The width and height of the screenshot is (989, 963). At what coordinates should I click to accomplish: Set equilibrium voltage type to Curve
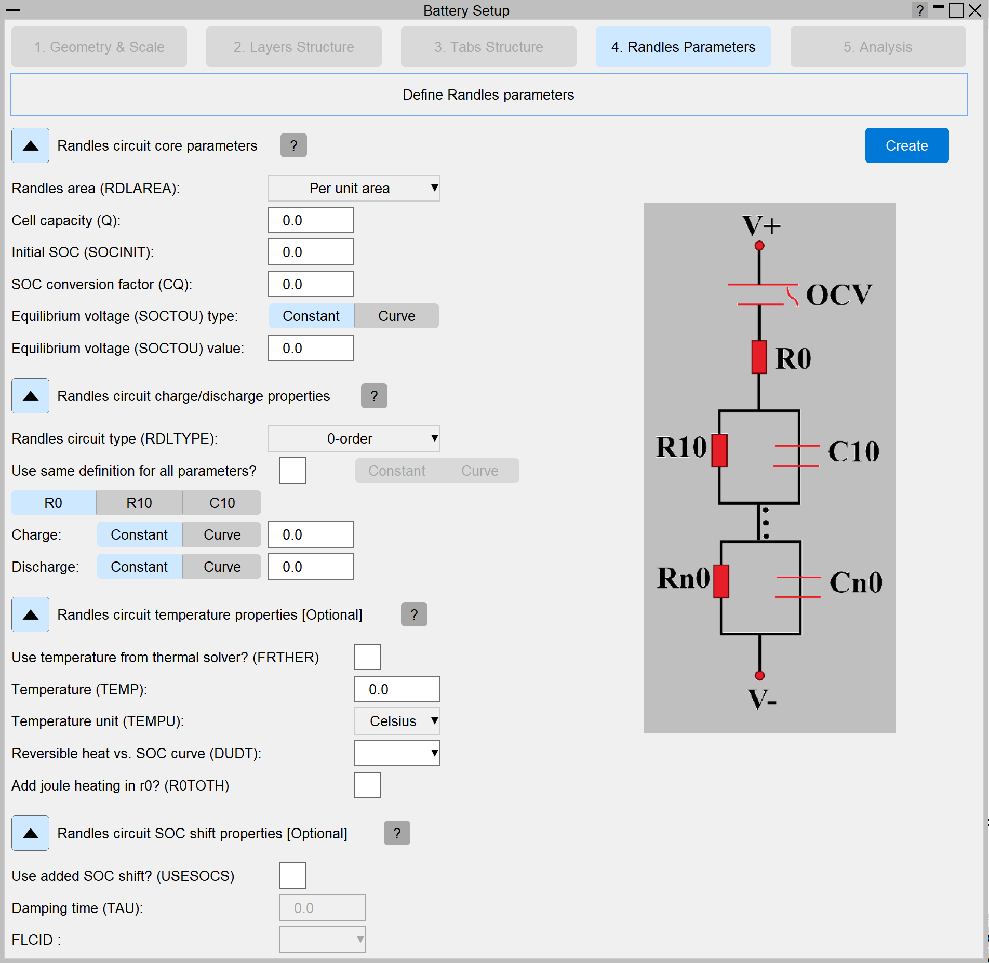[397, 316]
